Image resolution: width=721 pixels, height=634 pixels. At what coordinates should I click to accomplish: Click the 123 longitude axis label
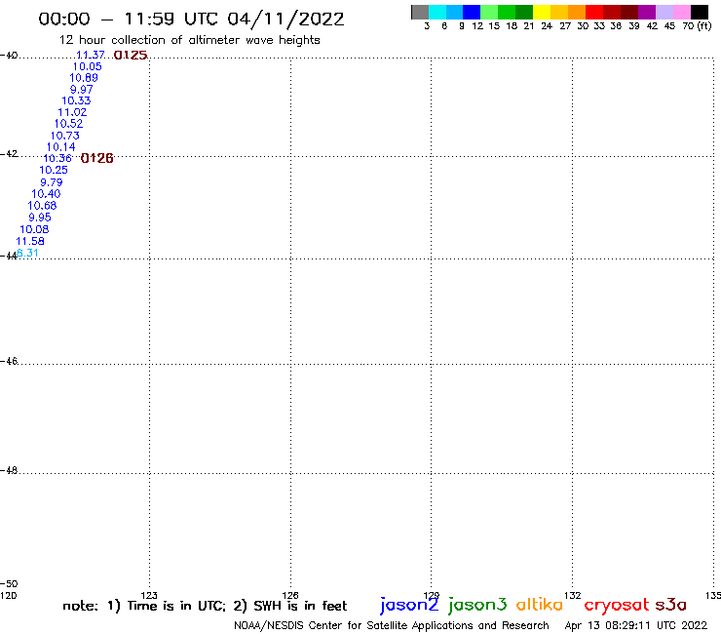pos(149,595)
